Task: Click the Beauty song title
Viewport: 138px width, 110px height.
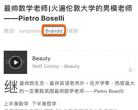Action: pos(41,58)
